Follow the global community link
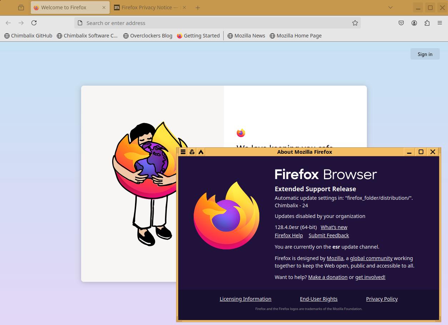The image size is (448, 325). (371, 258)
